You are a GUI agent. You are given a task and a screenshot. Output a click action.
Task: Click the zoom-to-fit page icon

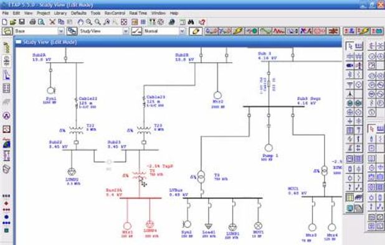pyautogui.click(x=124, y=22)
